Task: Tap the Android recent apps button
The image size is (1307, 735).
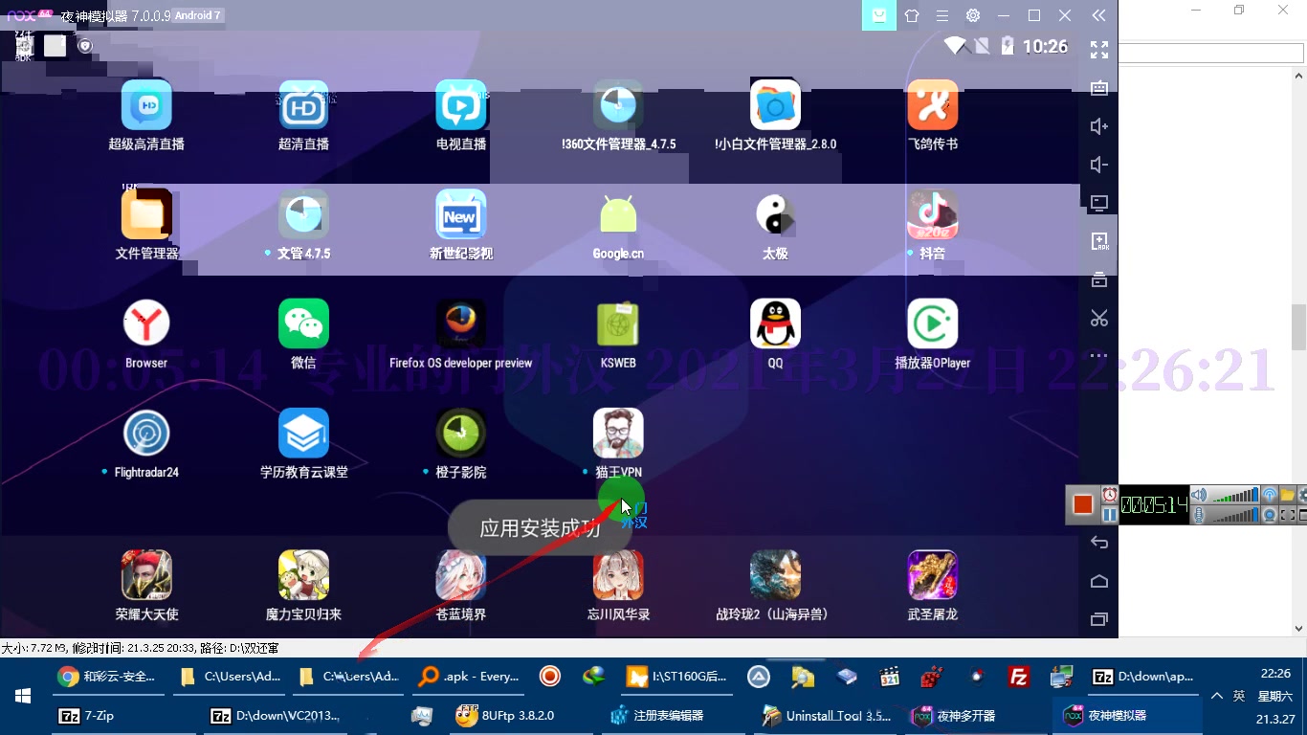Action: point(1099,619)
